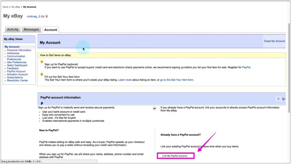This screenshot has width=291, height=164.
Task: Go to Home breadcrumb link
Action: pyautogui.click(x=6, y=7)
